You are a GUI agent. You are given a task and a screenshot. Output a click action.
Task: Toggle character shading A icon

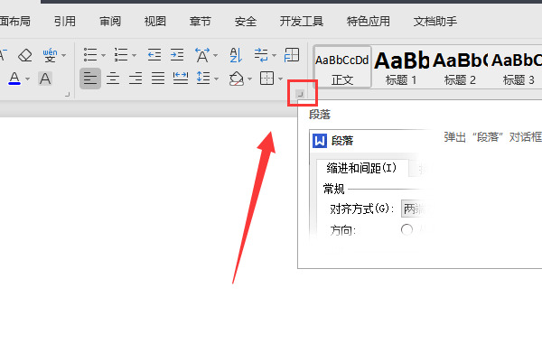pos(45,79)
